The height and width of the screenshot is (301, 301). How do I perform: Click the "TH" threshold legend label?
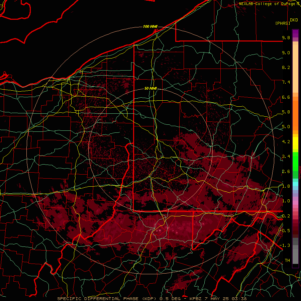[287, 260]
